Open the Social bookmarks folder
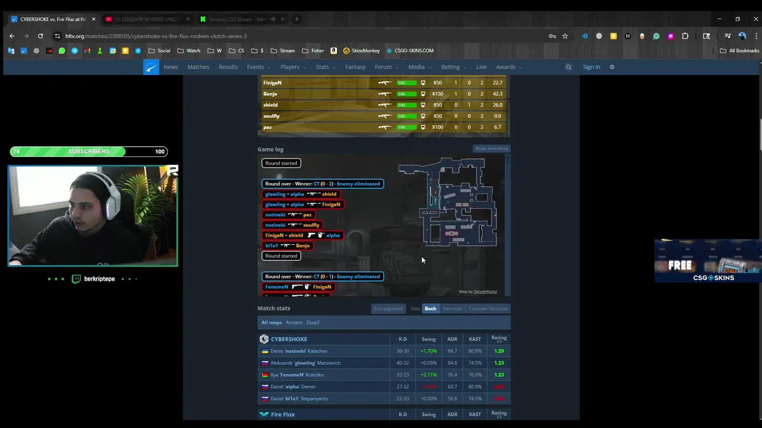 (159, 51)
